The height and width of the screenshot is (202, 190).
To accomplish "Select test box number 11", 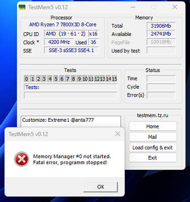I will (91, 79).
